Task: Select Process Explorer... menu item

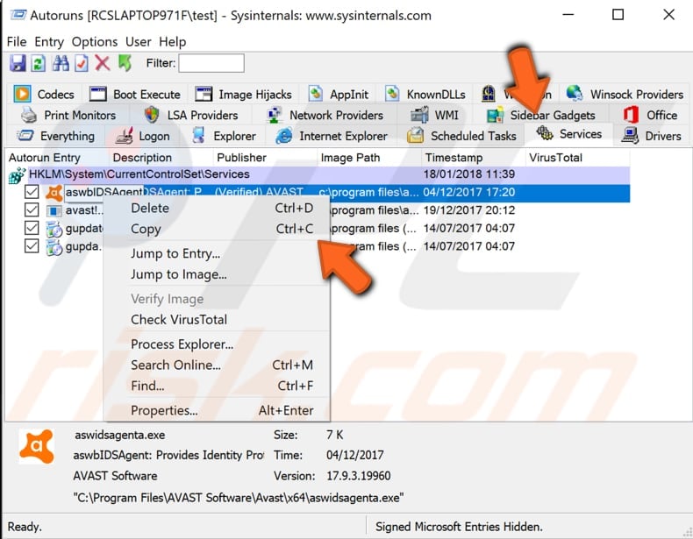Action: coord(217,344)
